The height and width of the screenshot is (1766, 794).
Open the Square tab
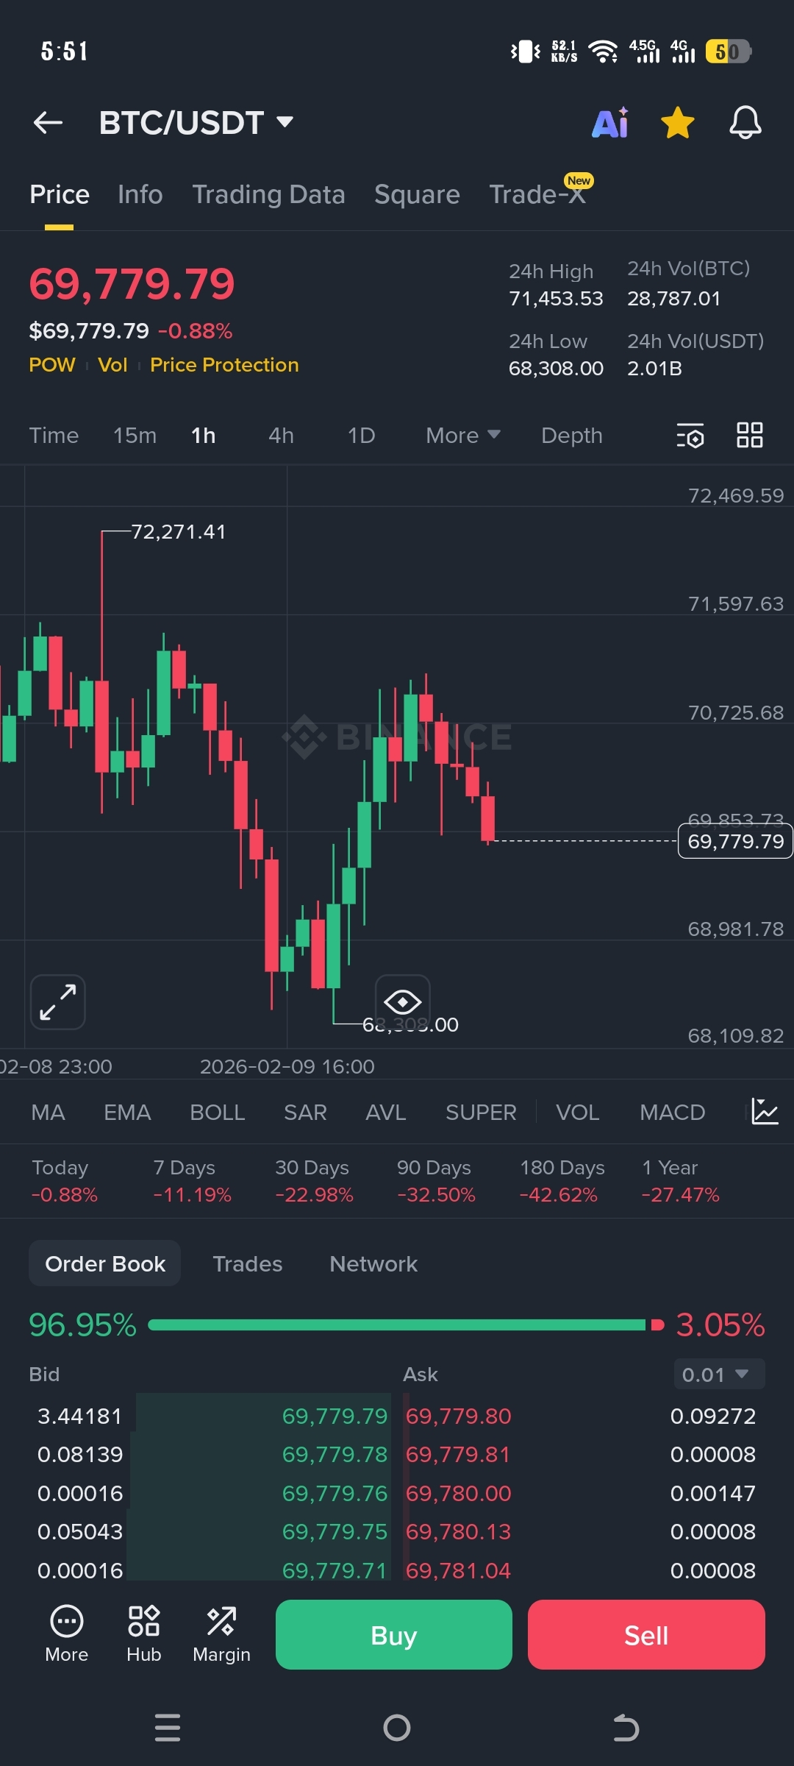point(417,194)
